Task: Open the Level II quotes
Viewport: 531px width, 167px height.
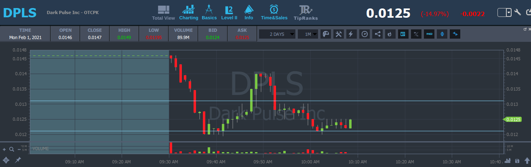Action: tap(229, 12)
